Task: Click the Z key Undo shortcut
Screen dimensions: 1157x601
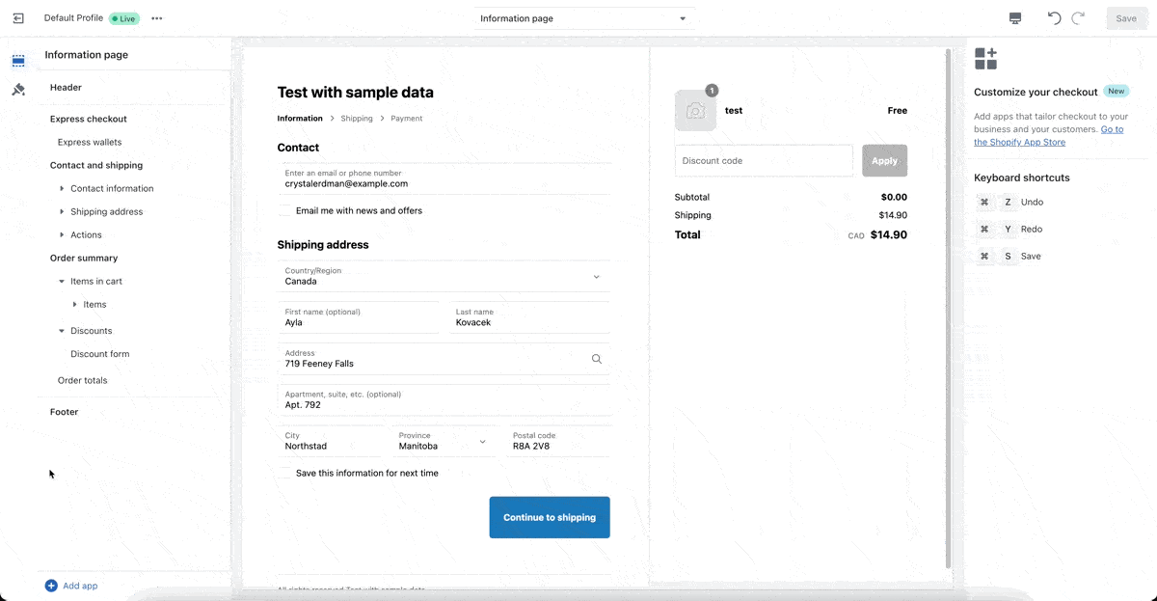Action: click(1009, 203)
